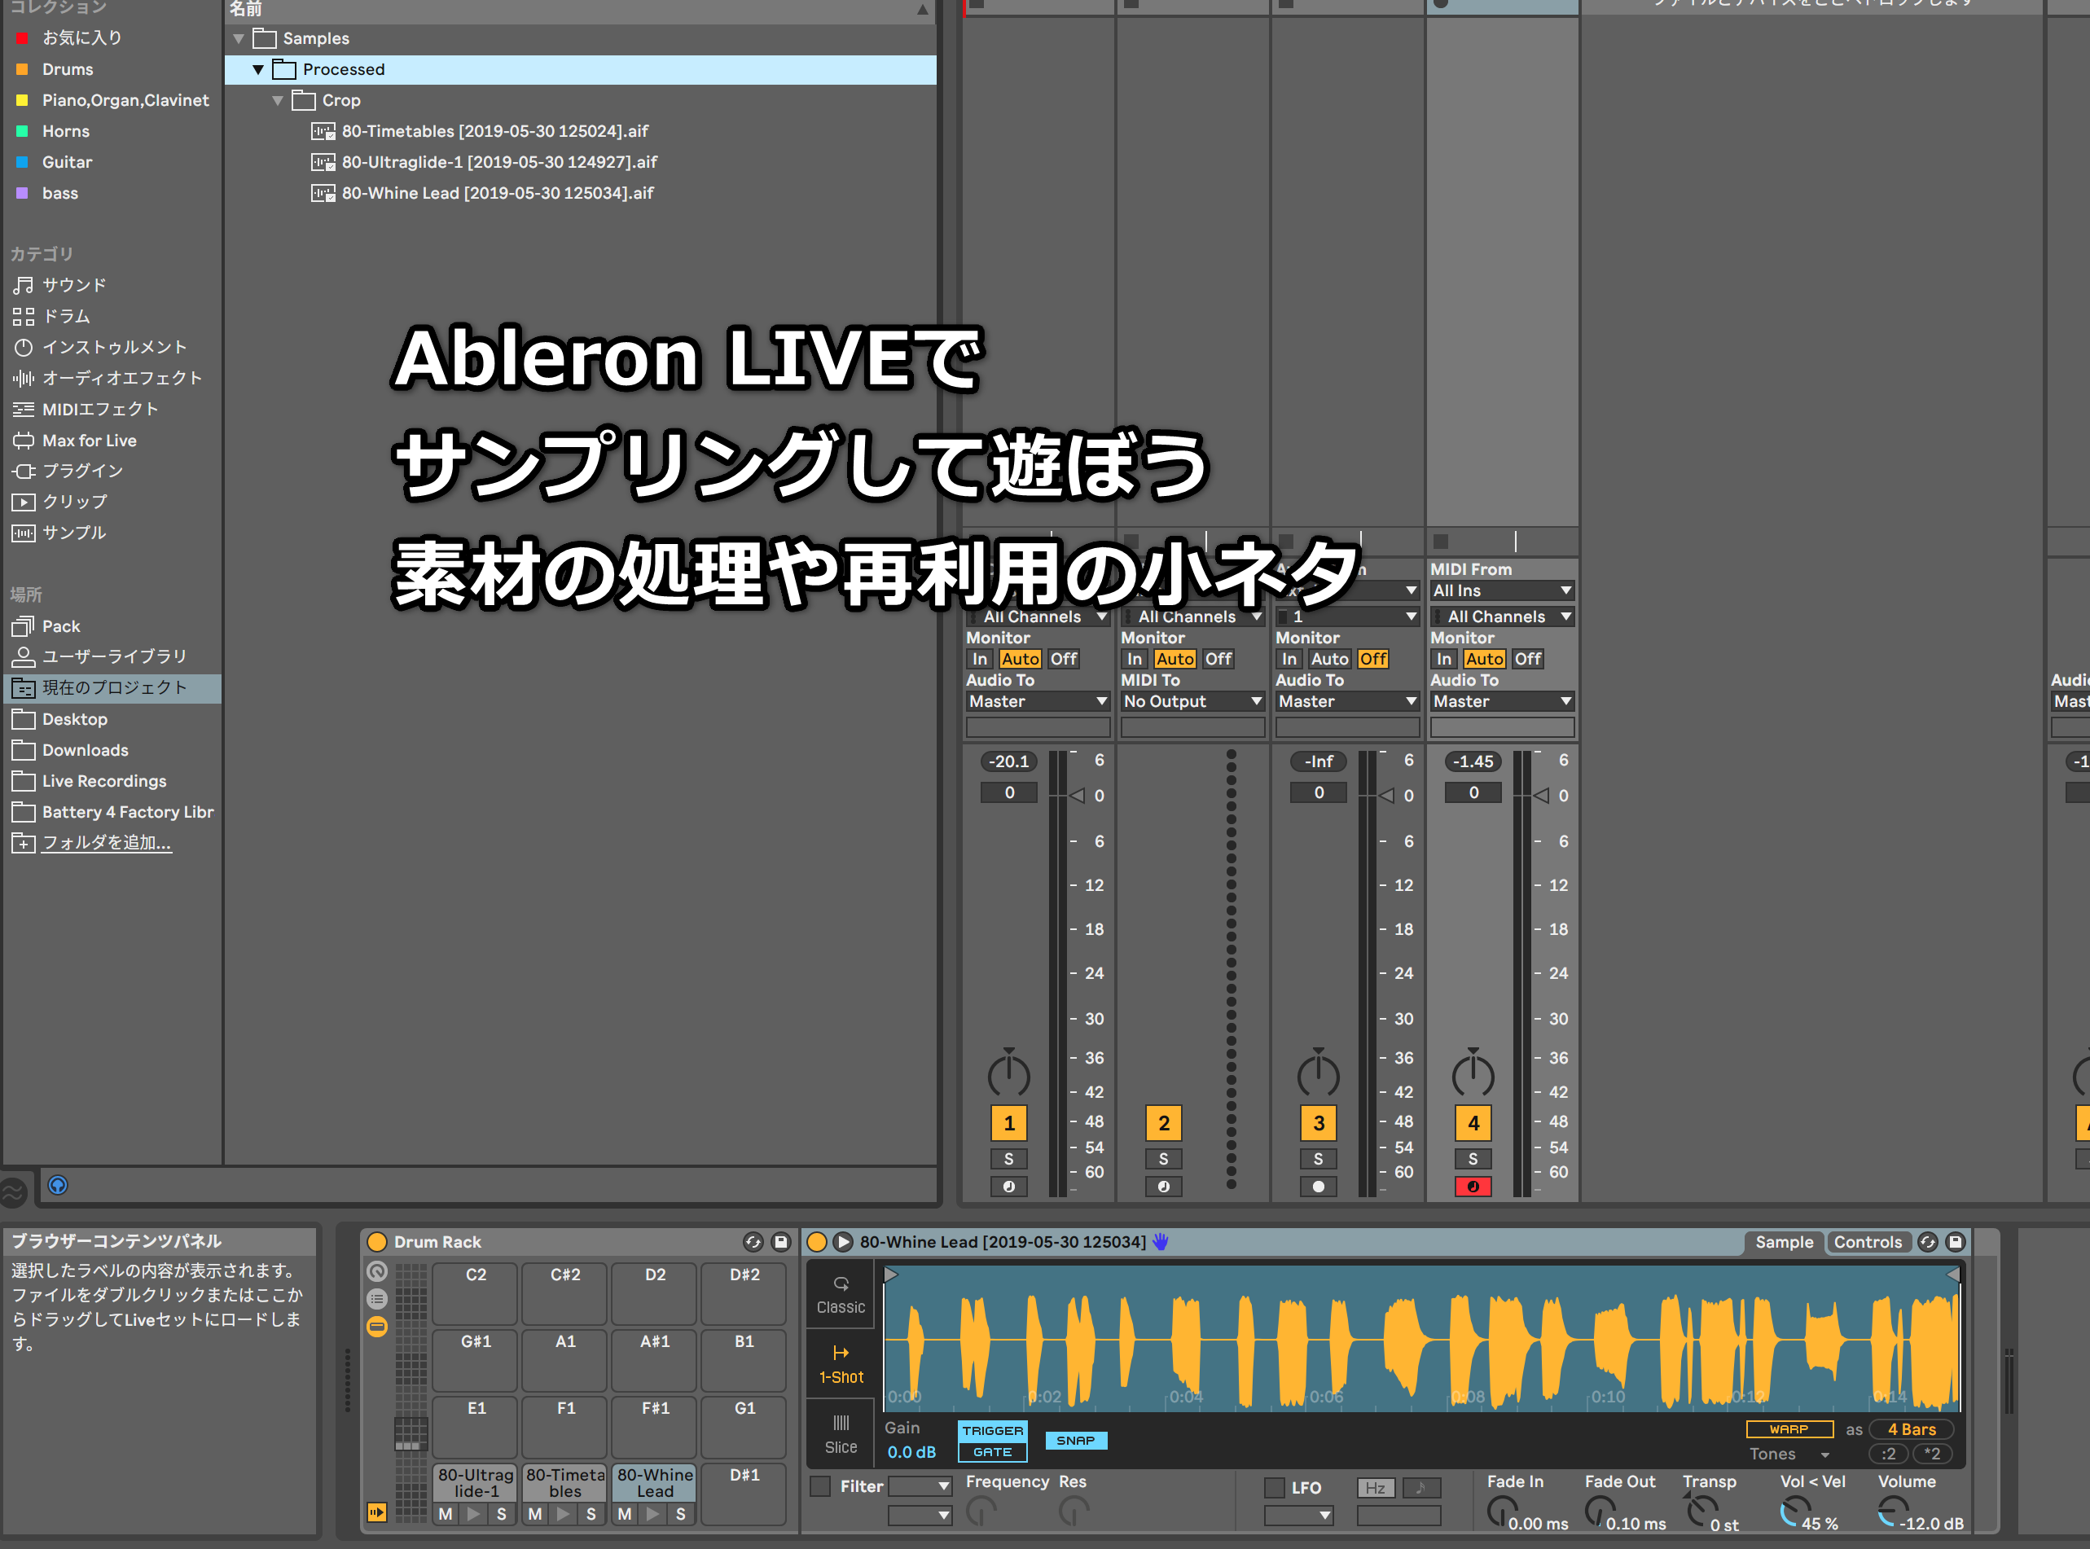Open the サンプル category in browser
The image size is (2090, 1549).
[x=73, y=533]
